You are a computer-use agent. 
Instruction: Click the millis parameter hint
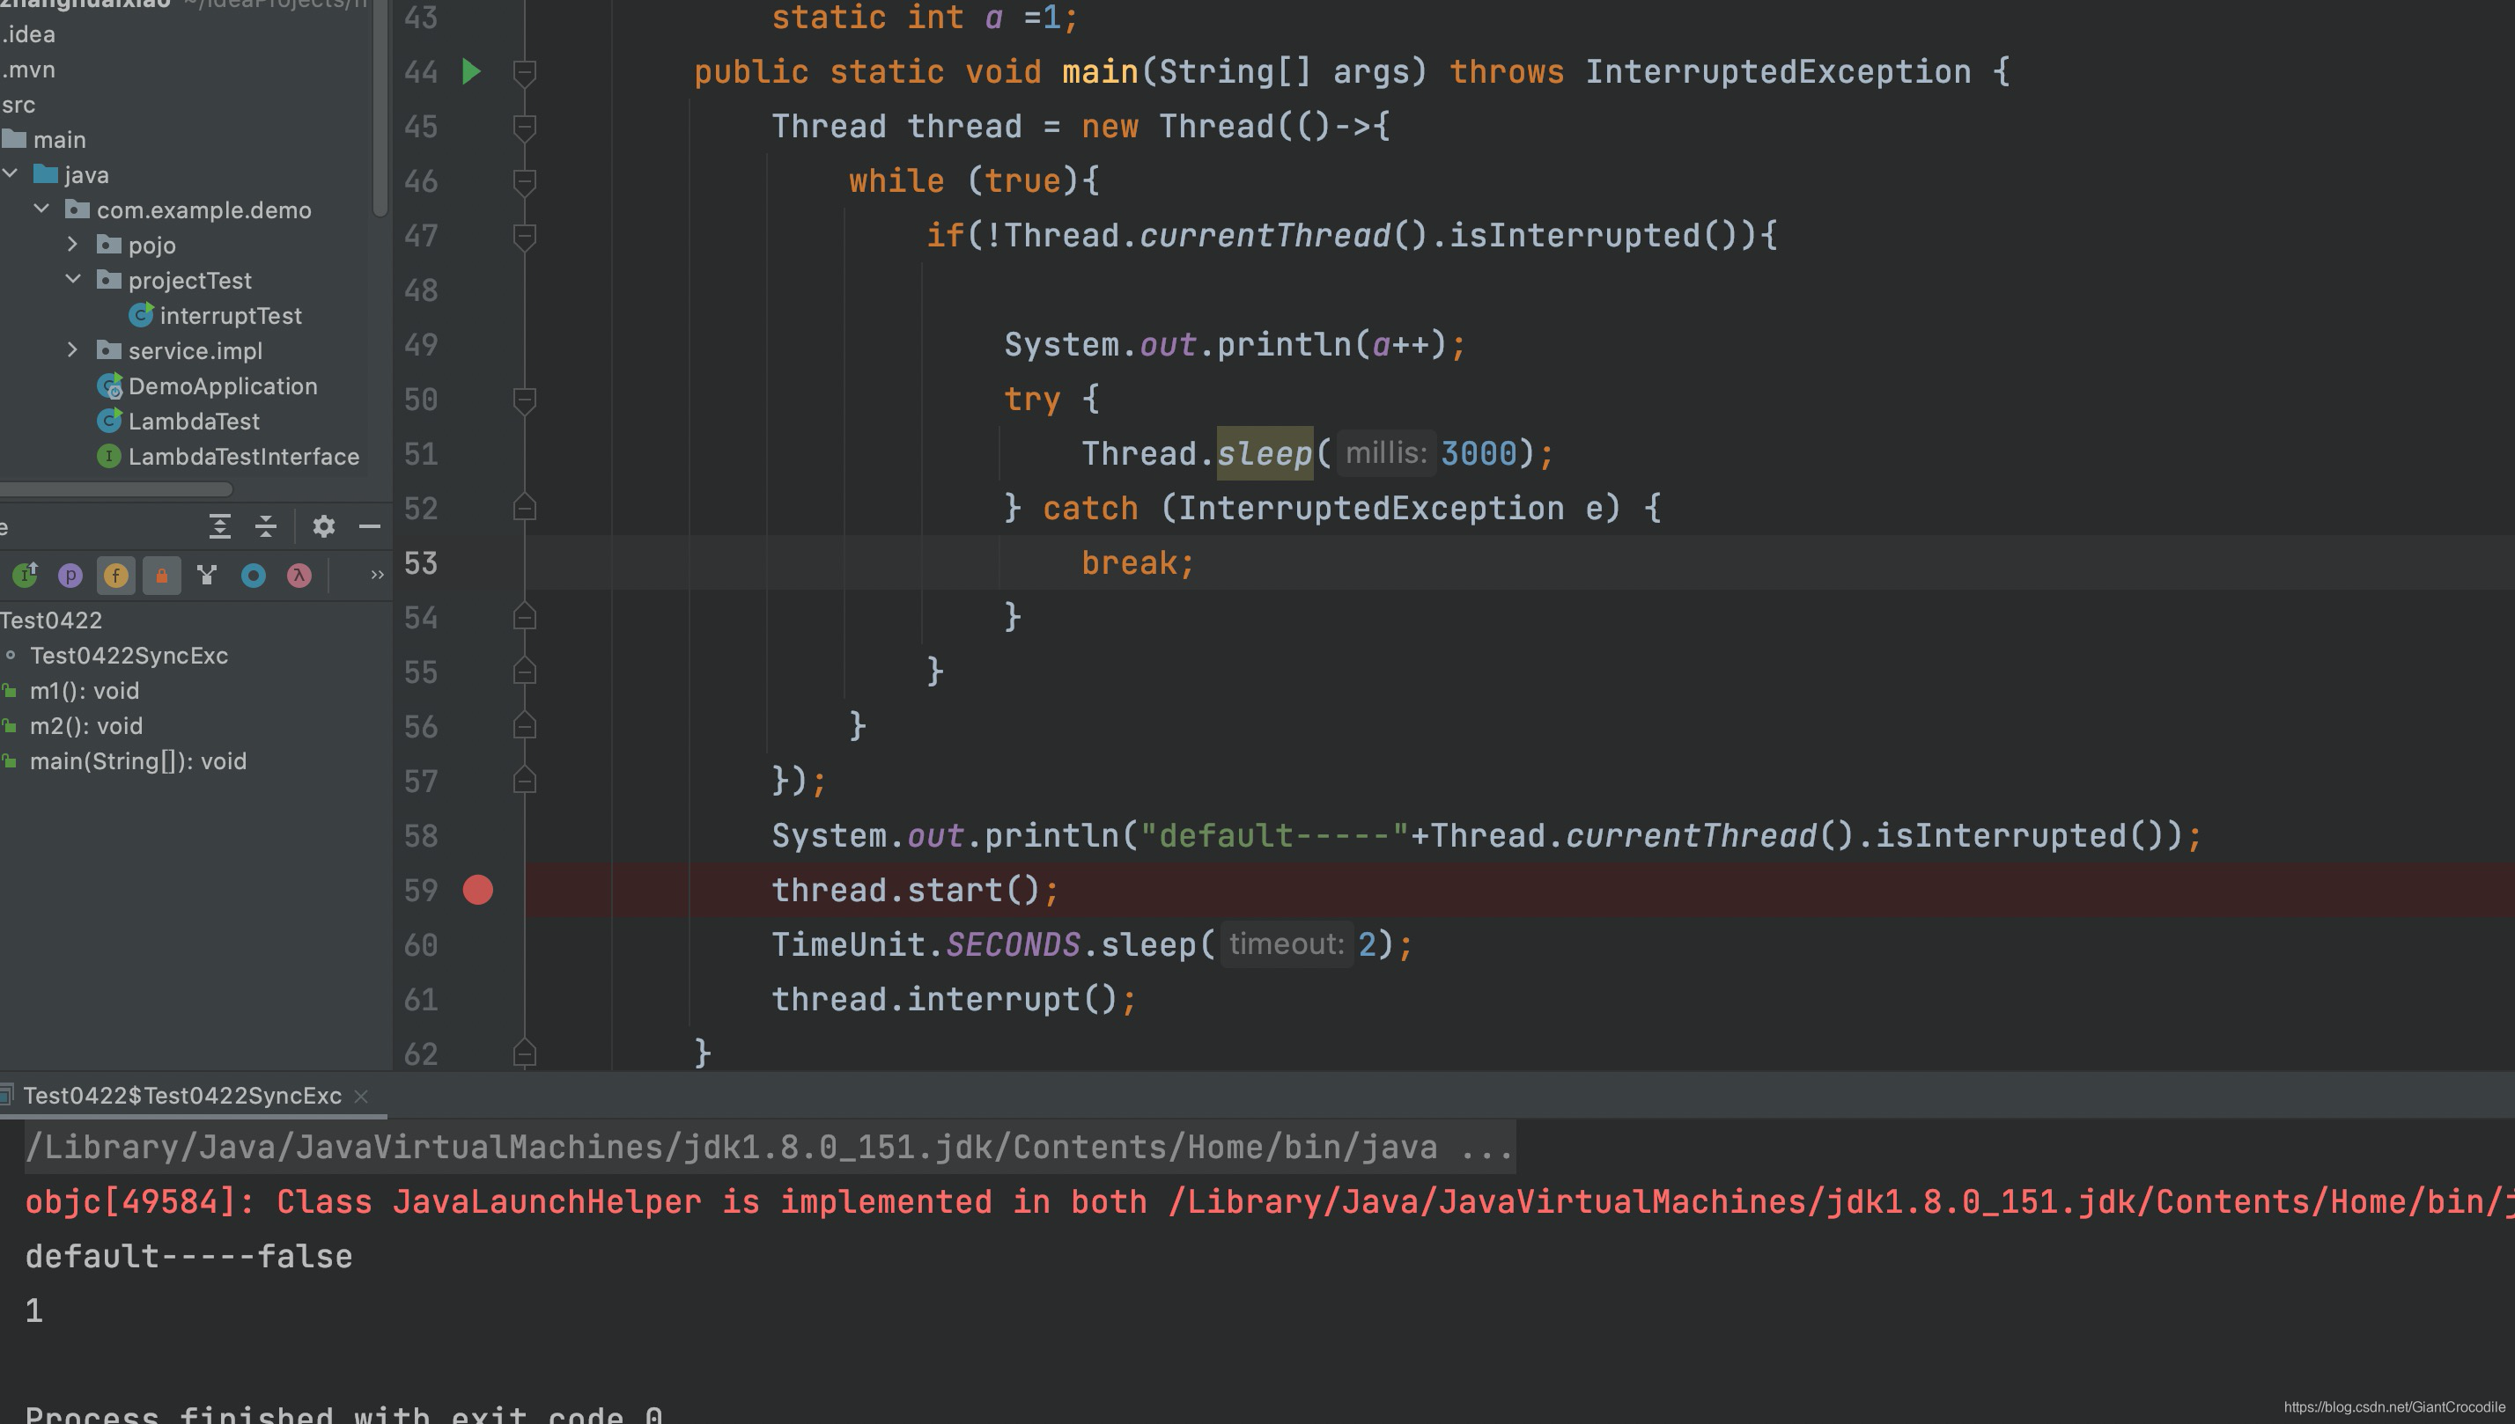(1386, 453)
